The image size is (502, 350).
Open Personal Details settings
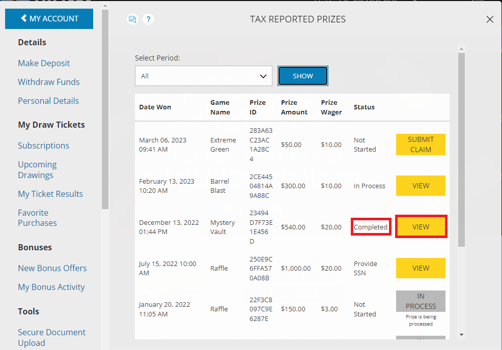[x=48, y=101]
